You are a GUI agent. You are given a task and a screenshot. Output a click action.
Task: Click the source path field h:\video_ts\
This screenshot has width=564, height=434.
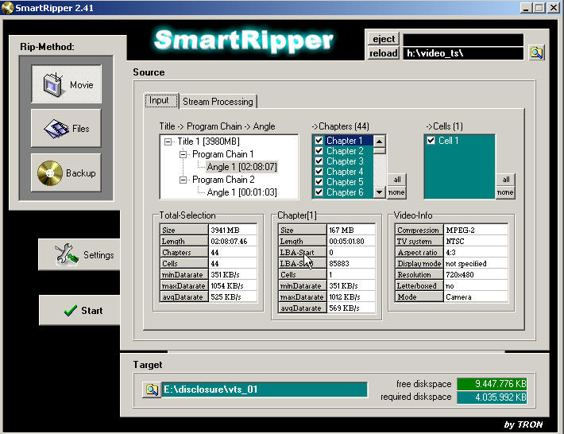[463, 53]
